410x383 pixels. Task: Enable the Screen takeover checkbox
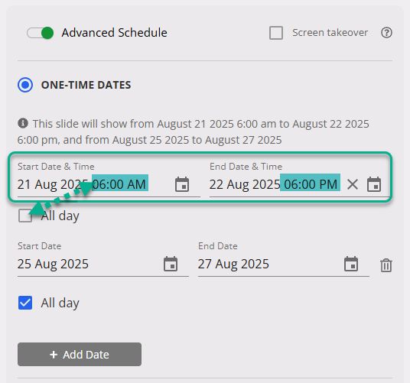click(276, 33)
